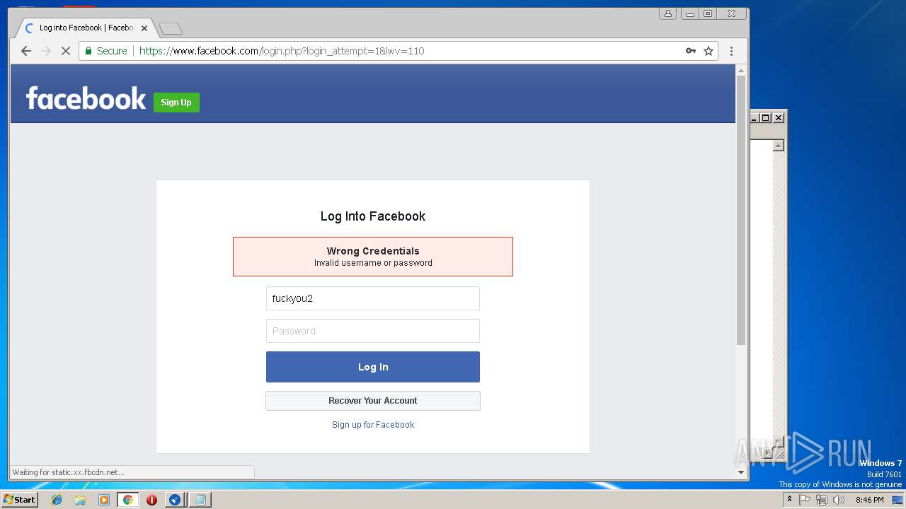The image size is (906, 509).
Task: Click the browser scrollbar up arrow
Action: (741, 70)
